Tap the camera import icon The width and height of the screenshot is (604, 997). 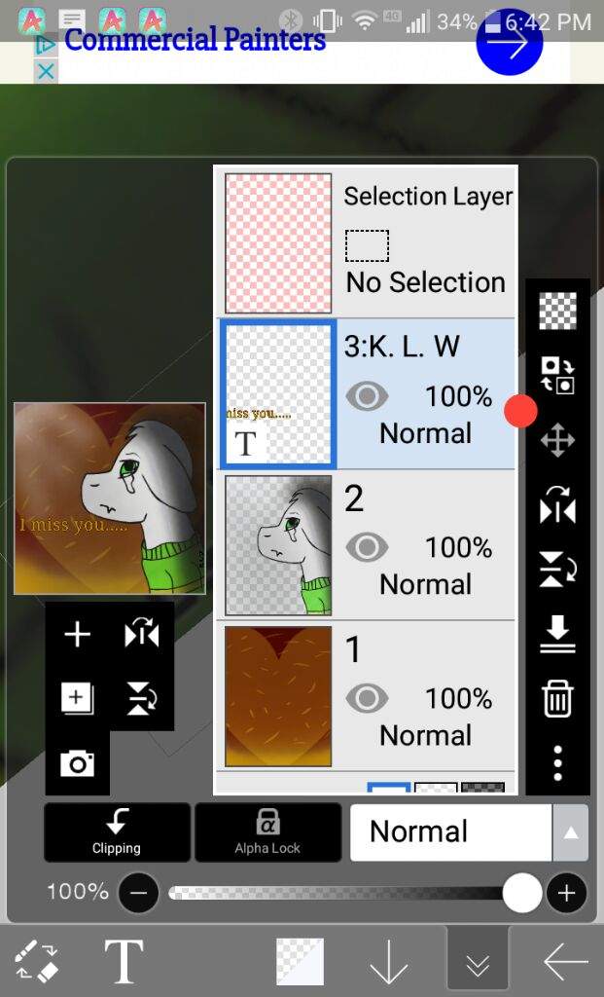click(78, 763)
